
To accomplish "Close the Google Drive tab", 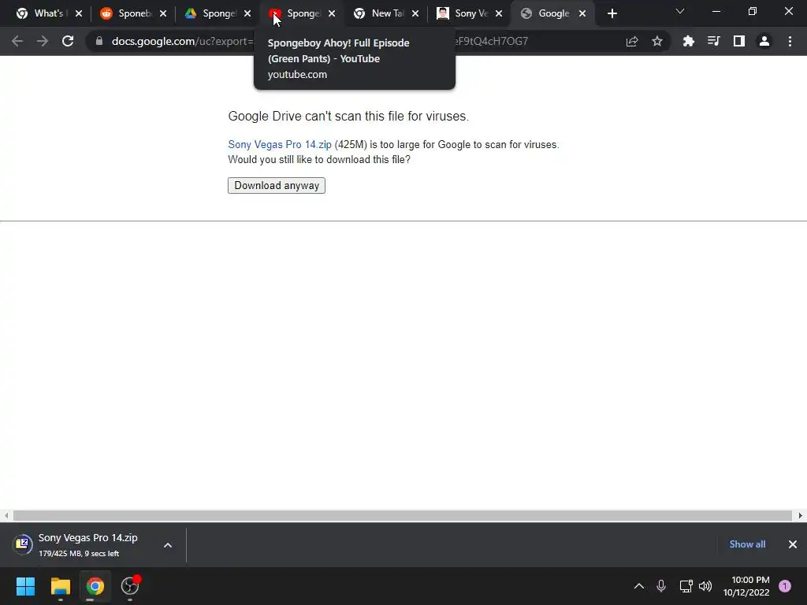I will (x=247, y=14).
